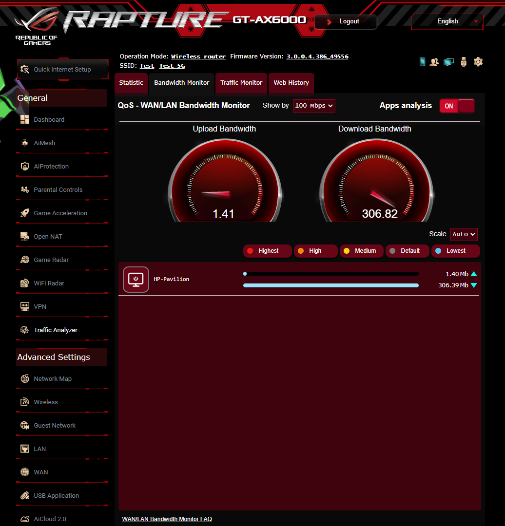Click the 306.39 Mb download value
The height and width of the screenshot is (526, 505).
[x=453, y=285]
